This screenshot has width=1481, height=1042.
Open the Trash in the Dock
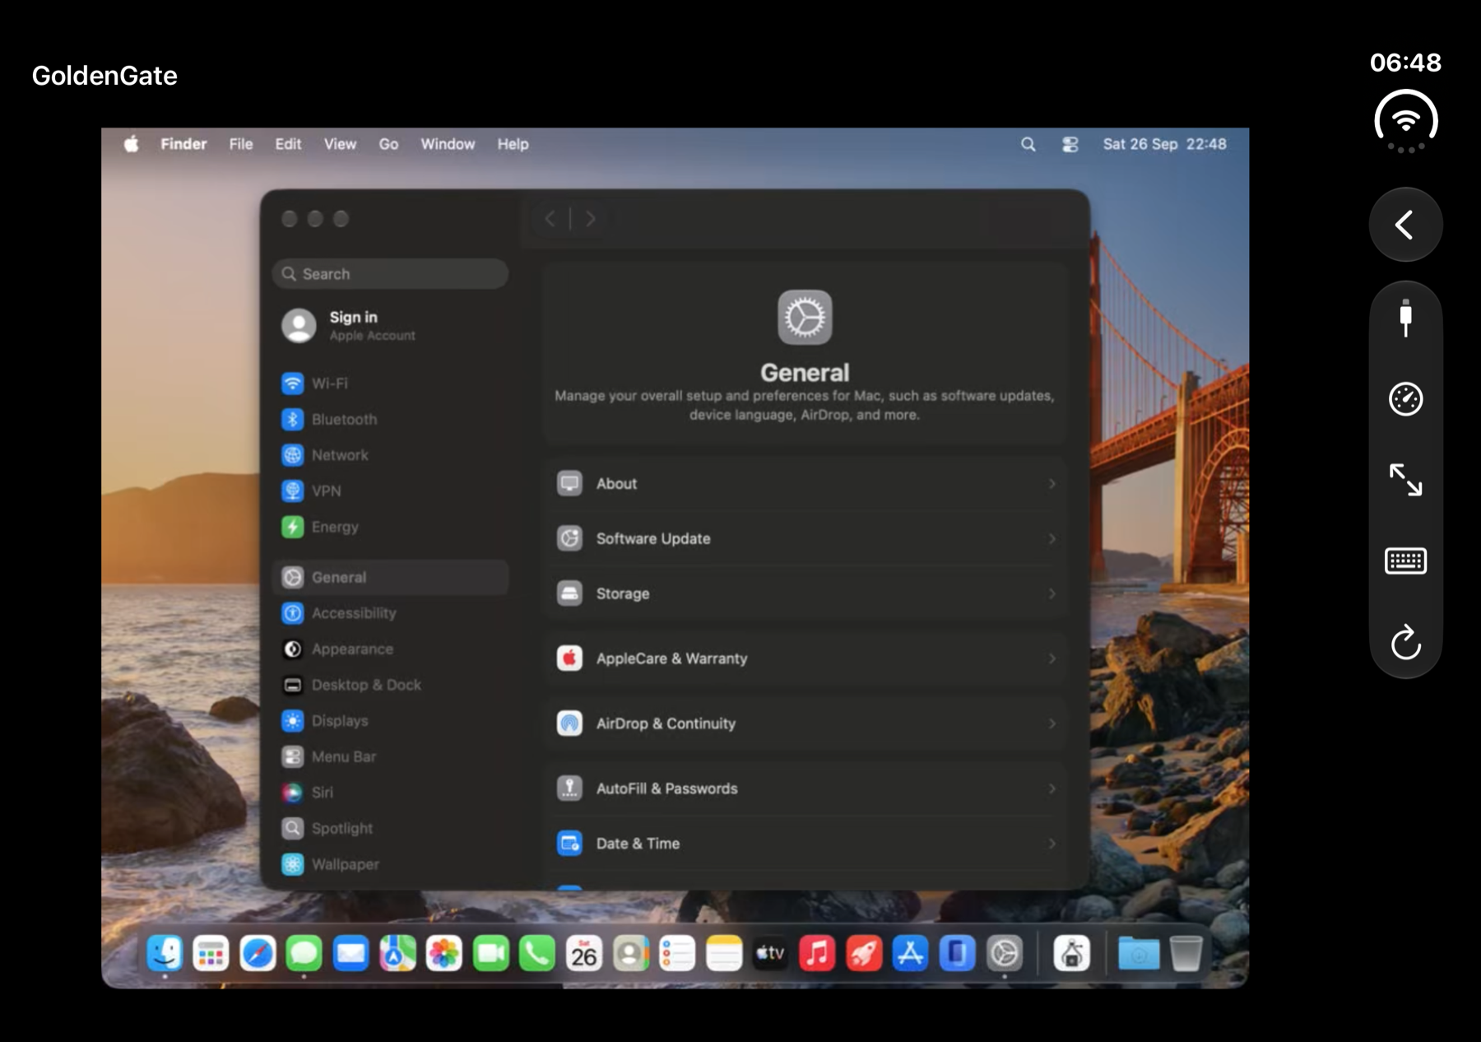click(x=1186, y=953)
